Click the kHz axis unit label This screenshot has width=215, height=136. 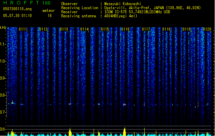[3, 28]
